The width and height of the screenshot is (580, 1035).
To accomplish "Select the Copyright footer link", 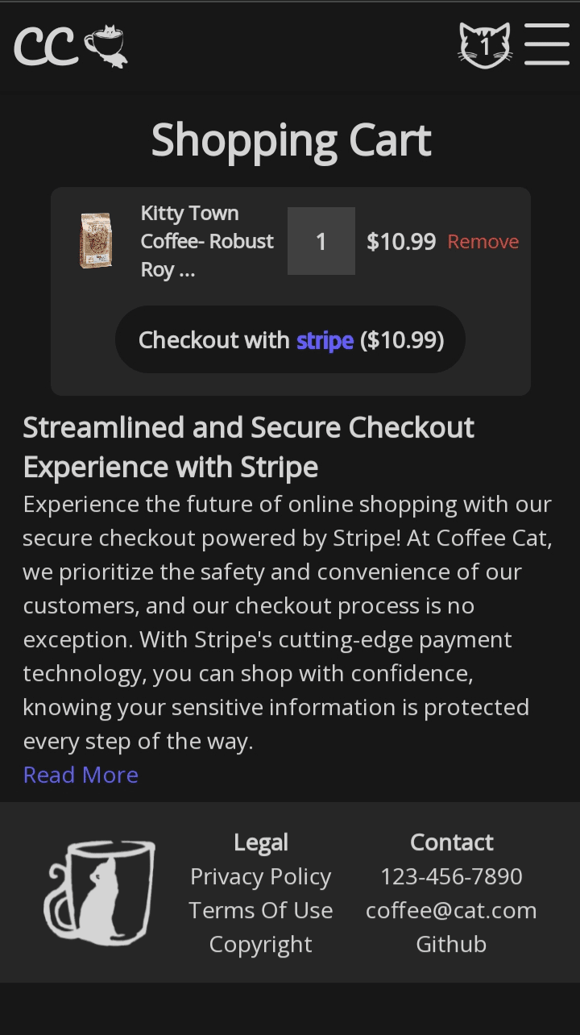I will click(260, 944).
